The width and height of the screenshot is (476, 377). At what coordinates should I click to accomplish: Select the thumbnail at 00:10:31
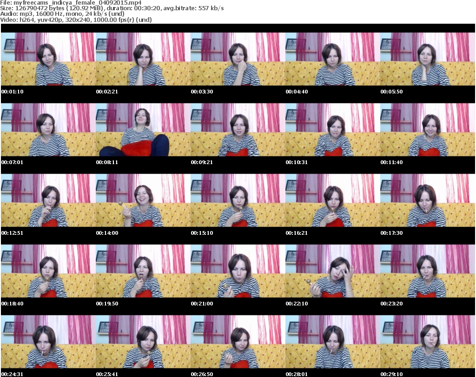pyautogui.click(x=333, y=130)
